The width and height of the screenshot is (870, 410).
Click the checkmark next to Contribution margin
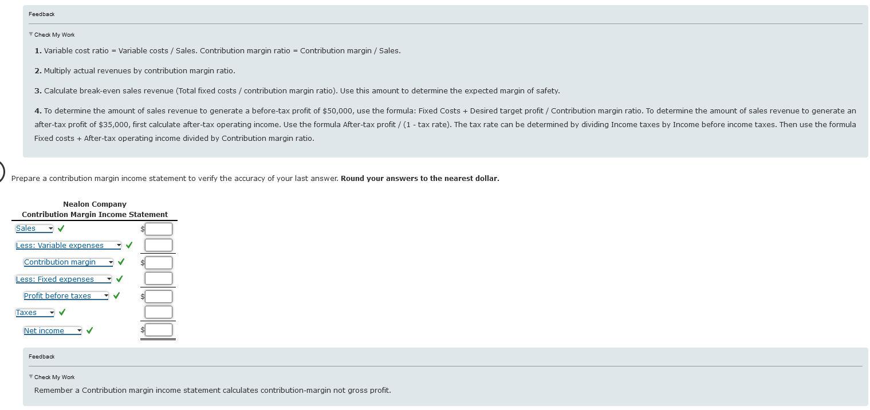pyautogui.click(x=121, y=262)
